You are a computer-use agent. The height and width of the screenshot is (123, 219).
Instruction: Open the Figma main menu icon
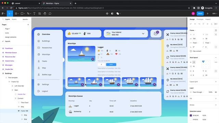point(3,14)
